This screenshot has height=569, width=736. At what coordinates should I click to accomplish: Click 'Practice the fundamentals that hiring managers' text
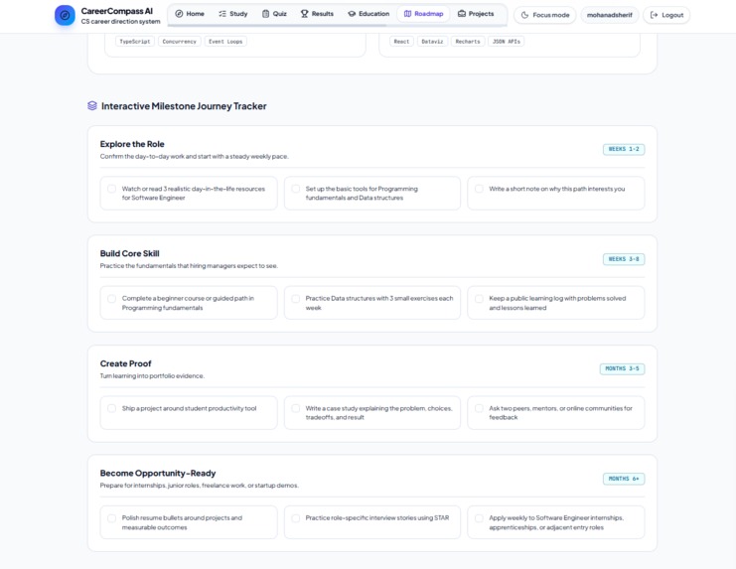coord(189,266)
